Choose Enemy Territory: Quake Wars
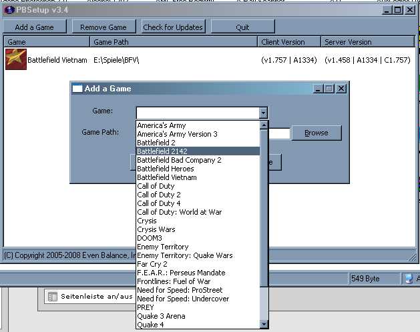 pyautogui.click(x=198, y=255)
